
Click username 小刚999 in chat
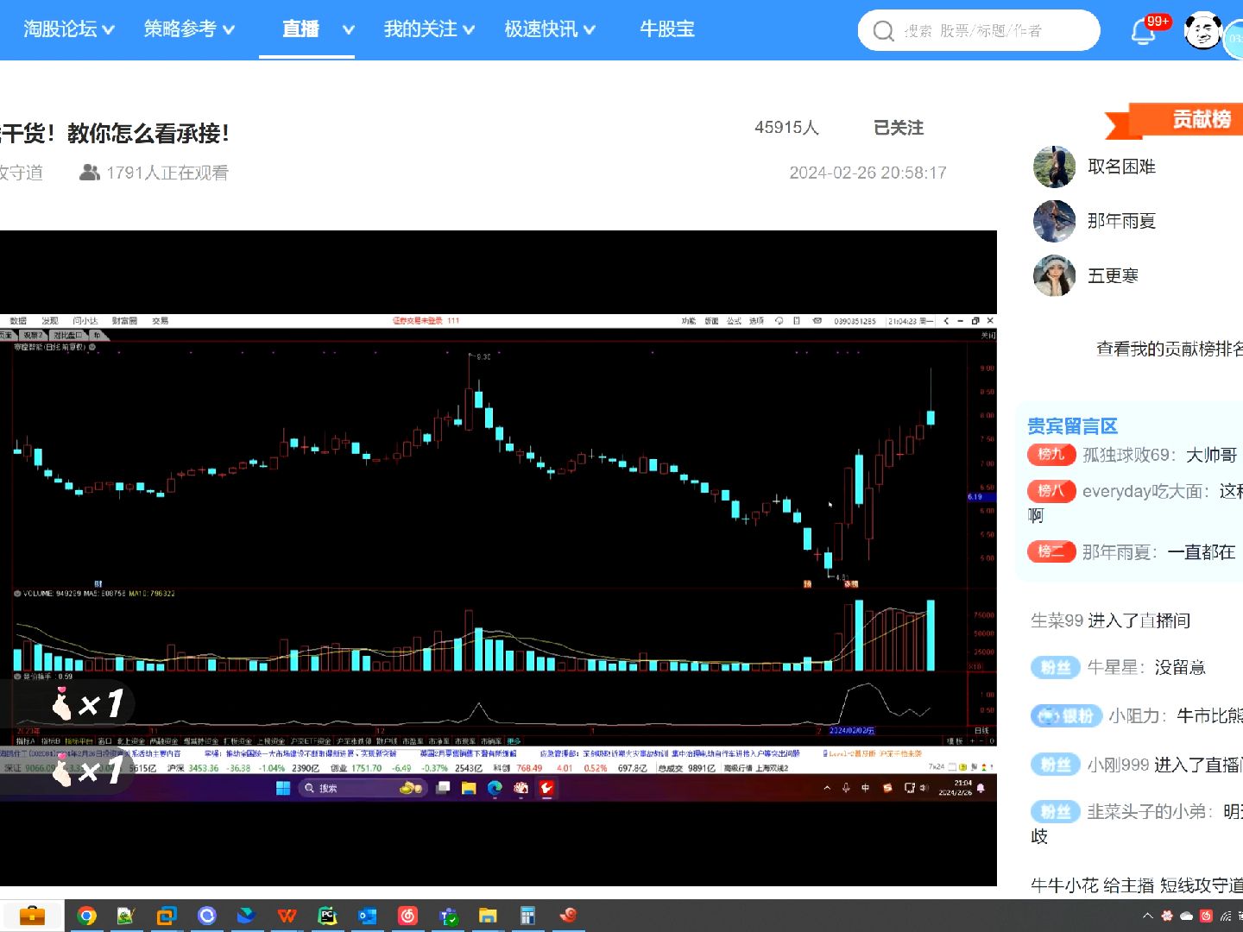[1118, 765]
